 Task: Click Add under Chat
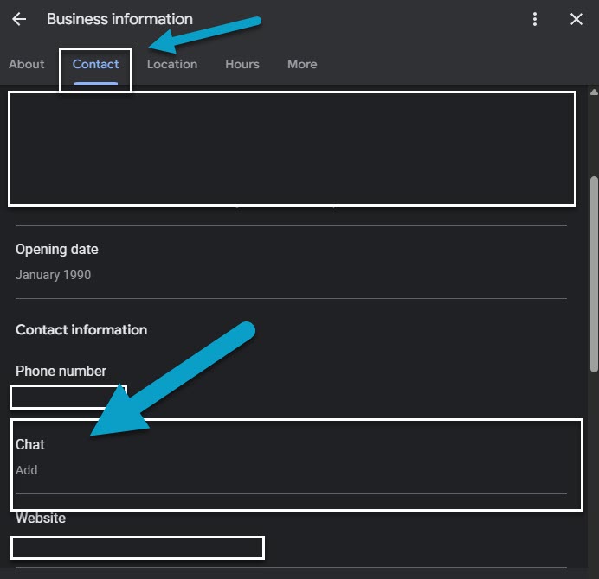26,470
